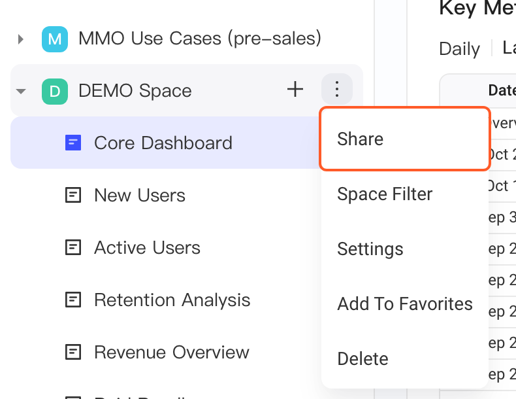This screenshot has width=516, height=399.
Task: Open the Revenue Overview dashboard
Action: pos(171,352)
